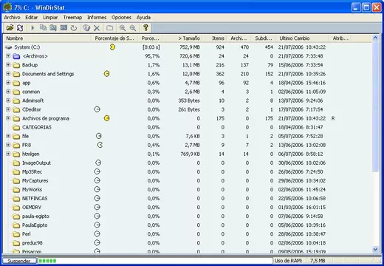Click the CATEGORIAS folder icon
Image resolution: width=384 pixels, height=266 pixels.
click(x=16, y=127)
